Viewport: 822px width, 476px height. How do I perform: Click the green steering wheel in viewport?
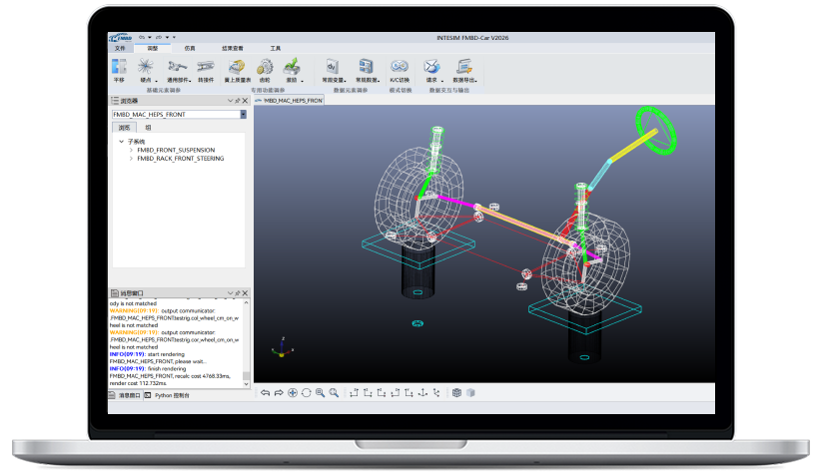click(655, 131)
